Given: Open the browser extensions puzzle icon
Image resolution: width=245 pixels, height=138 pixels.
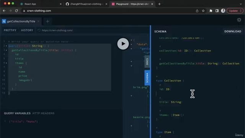Looking at the screenshot, I should pyautogui.click(x=211, y=11).
